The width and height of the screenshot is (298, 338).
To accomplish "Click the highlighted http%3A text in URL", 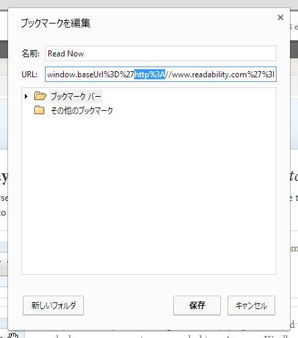I will [x=150, y=75].
